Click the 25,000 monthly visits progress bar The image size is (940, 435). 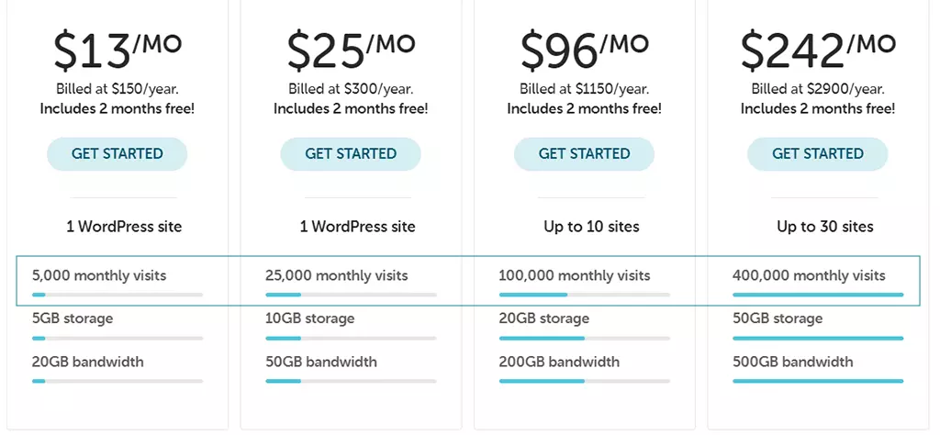(351, 295)
